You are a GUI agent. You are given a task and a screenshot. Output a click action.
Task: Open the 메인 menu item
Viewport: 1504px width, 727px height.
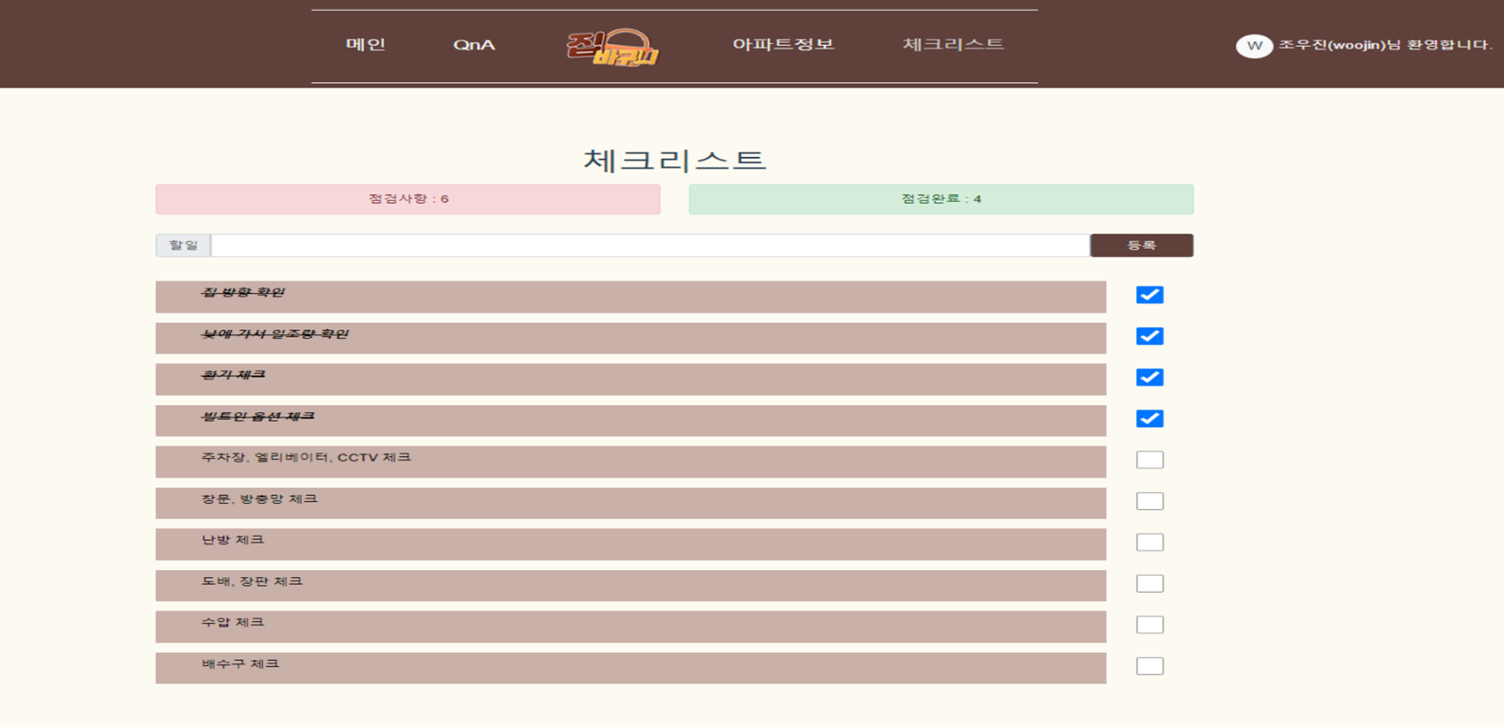pyautogui.click(x=365, y=44)
